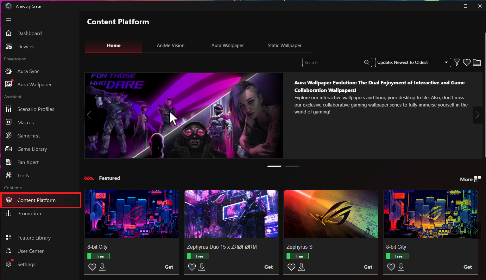Download Zephyrus S wallpaper
486x280 pixels.
(301, 267)
